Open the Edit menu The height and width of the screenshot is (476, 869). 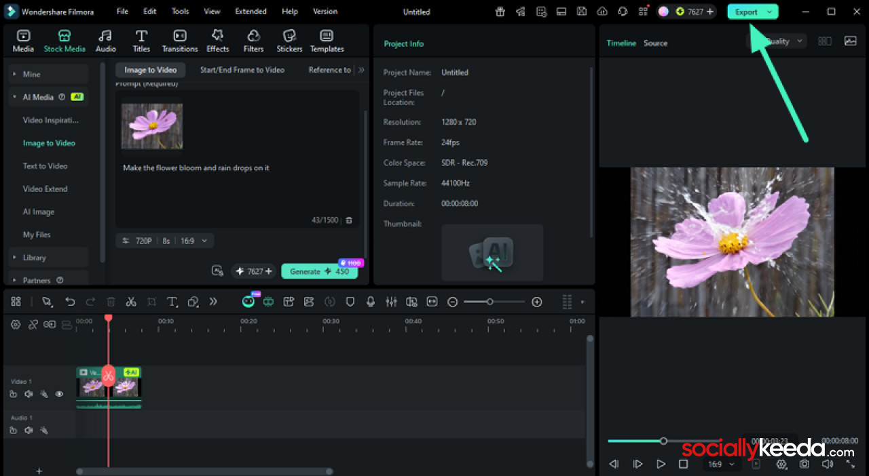coord(149,12)
